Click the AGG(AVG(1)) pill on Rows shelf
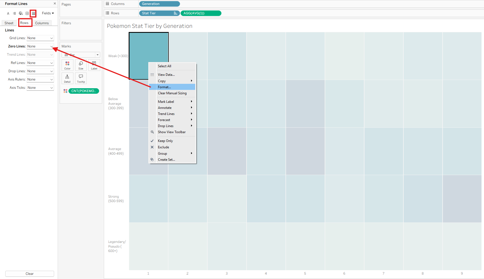The image size is (484, 279). [x=201, y=13]
